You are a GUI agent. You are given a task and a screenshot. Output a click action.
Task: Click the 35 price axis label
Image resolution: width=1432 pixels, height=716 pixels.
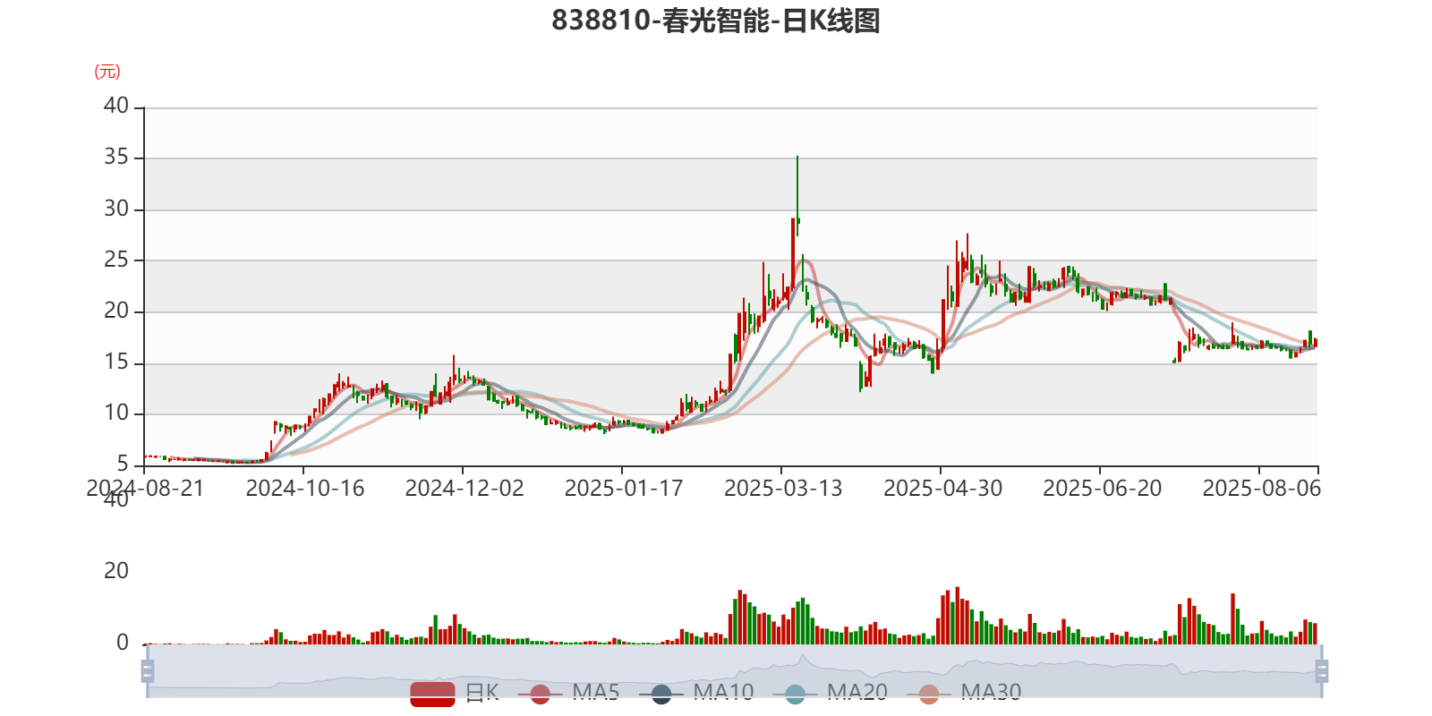tap(116, 157)
